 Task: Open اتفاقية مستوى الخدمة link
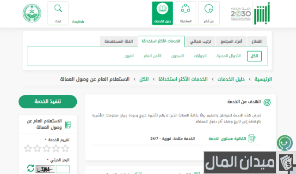(227, 139)
